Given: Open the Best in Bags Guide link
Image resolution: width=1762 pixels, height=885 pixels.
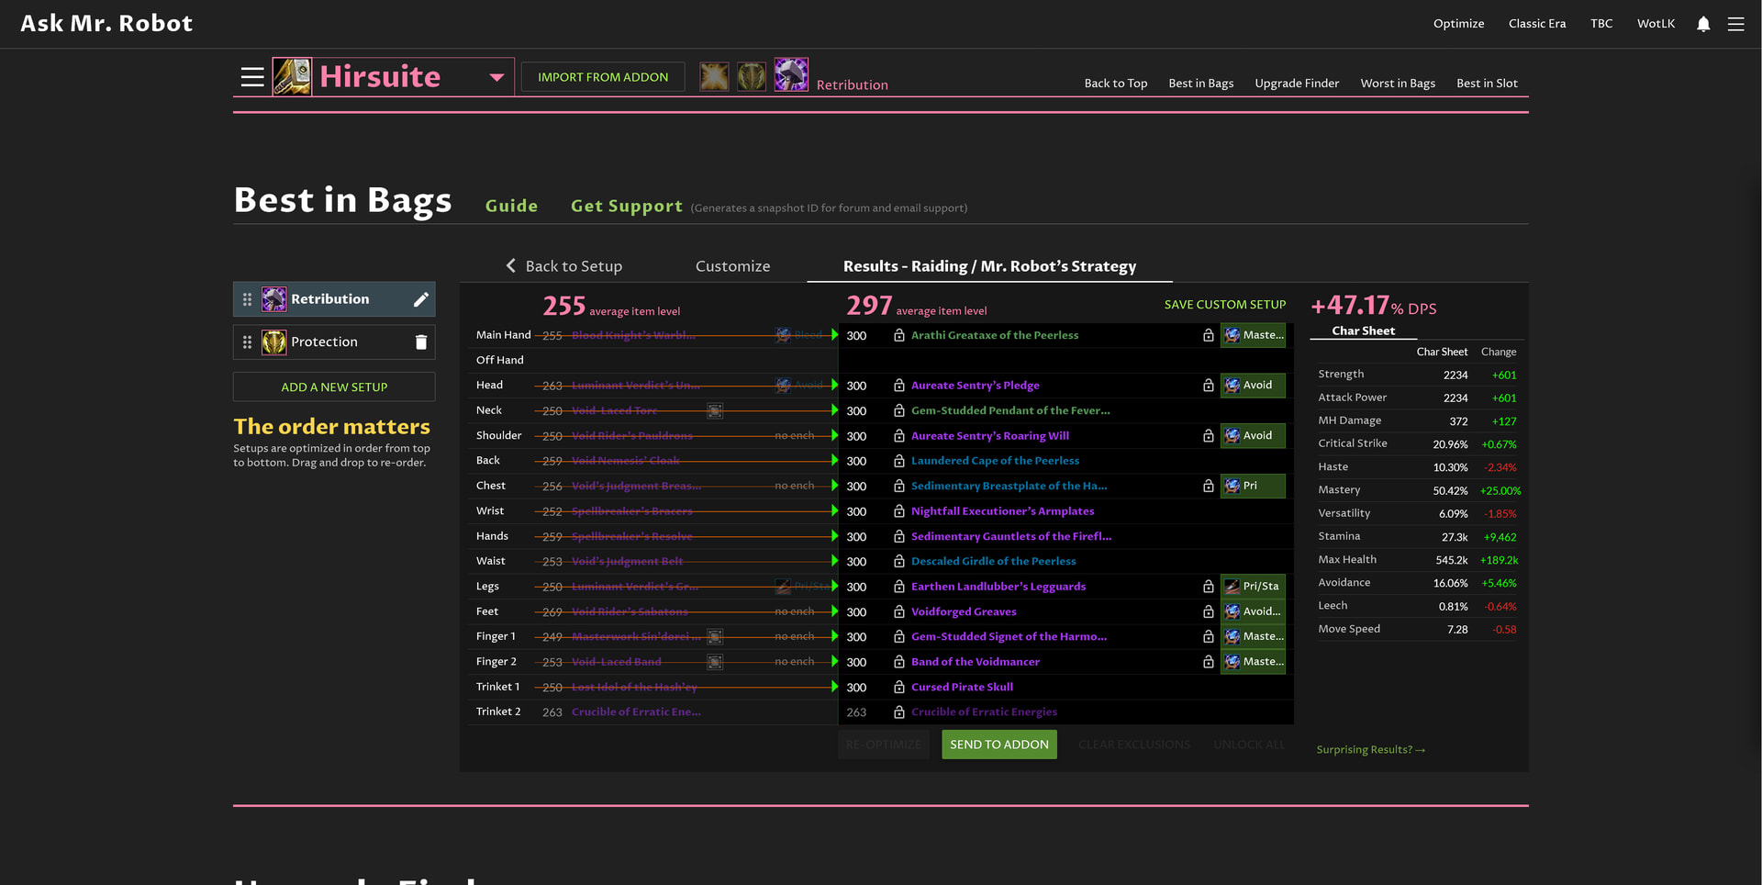Looking at the screenshot, I should point(511,207).
